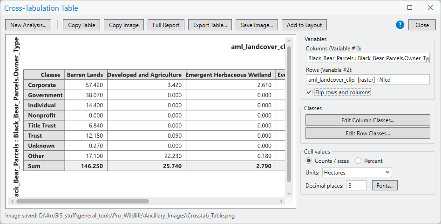Screen dimensions: 441x224
Task: Click the aml_landcover_cl table title
Action: pos(258,47)
